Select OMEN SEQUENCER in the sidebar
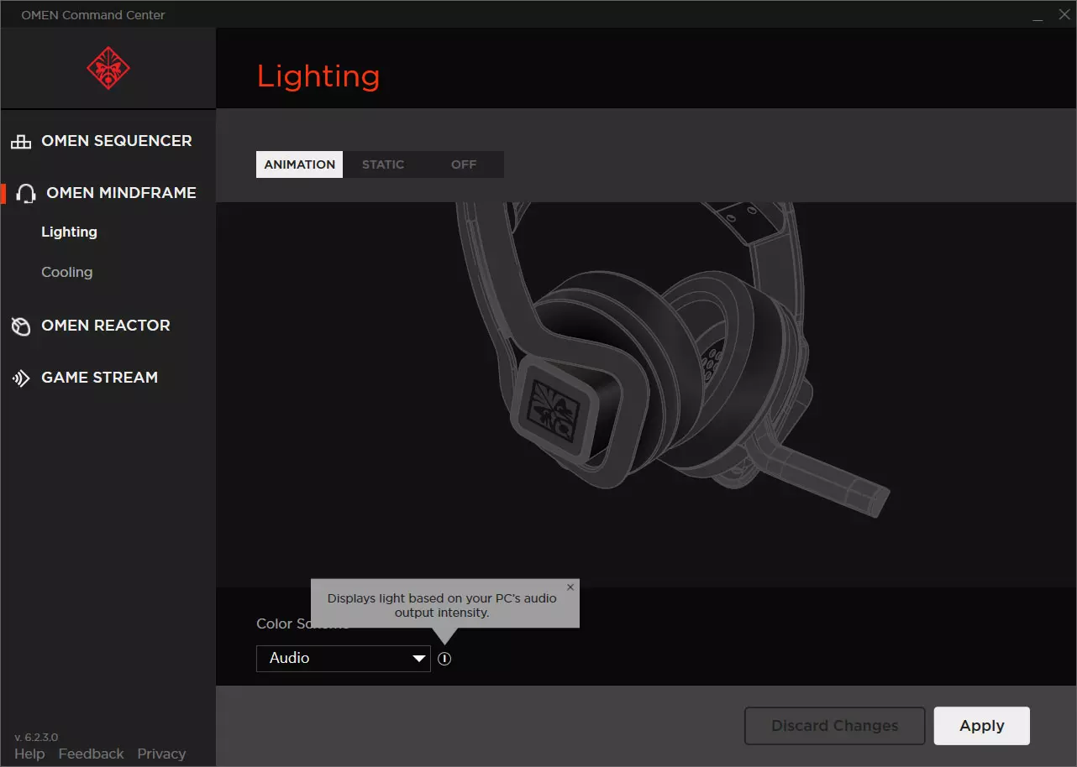Screen dimensions: 1077x767 (x=117, y=141)
